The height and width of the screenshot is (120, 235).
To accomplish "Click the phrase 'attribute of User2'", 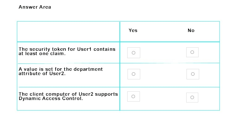I will [42, 74].
